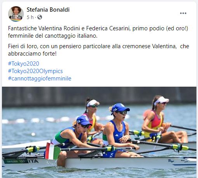Visit the Stefania Bonaldi profile name link
The height and width of the screenshot is (178, 198).
(48, 10)
